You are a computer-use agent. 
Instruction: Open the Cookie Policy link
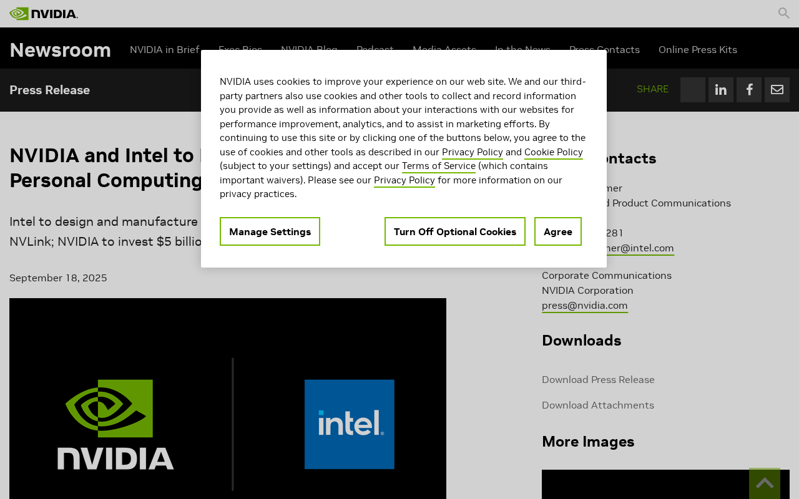(554, 152)
